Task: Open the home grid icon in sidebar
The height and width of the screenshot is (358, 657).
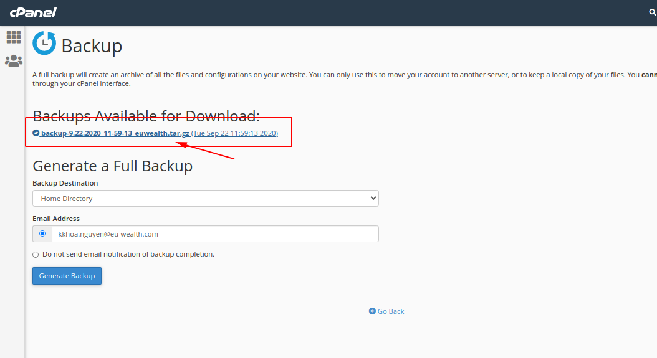Action: point(14,37)
